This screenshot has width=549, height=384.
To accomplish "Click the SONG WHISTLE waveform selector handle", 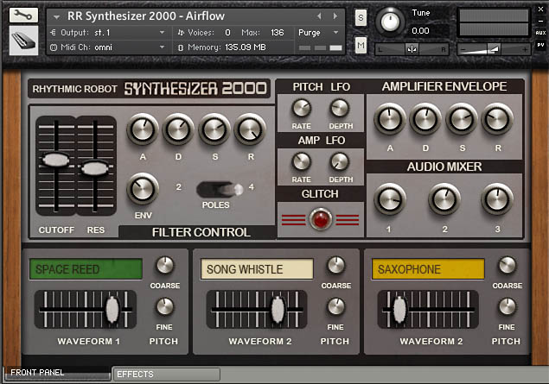I will pyautogui.click(x=278, y=310).
